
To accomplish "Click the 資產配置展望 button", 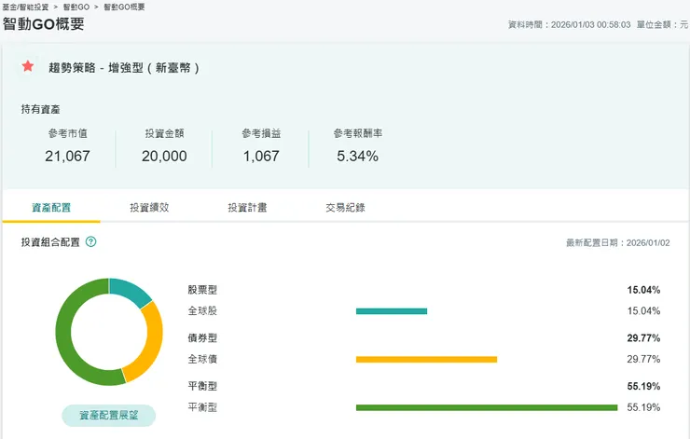I will point(109,416).
